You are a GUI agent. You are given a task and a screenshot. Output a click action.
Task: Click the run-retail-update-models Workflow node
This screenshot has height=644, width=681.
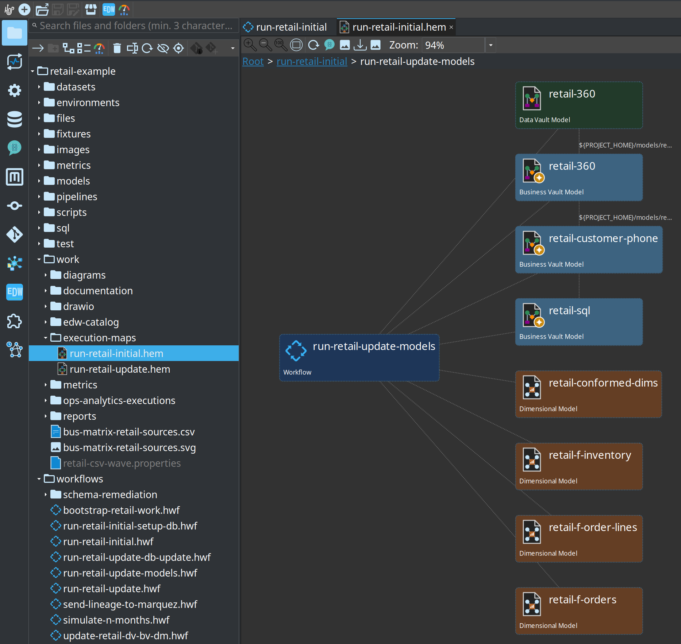(x=359, y=358)
